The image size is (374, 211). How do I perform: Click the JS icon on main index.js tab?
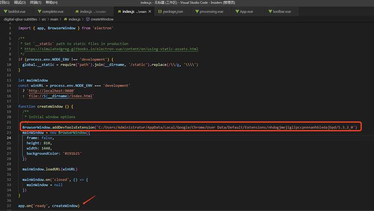click(x=119, y=11)
